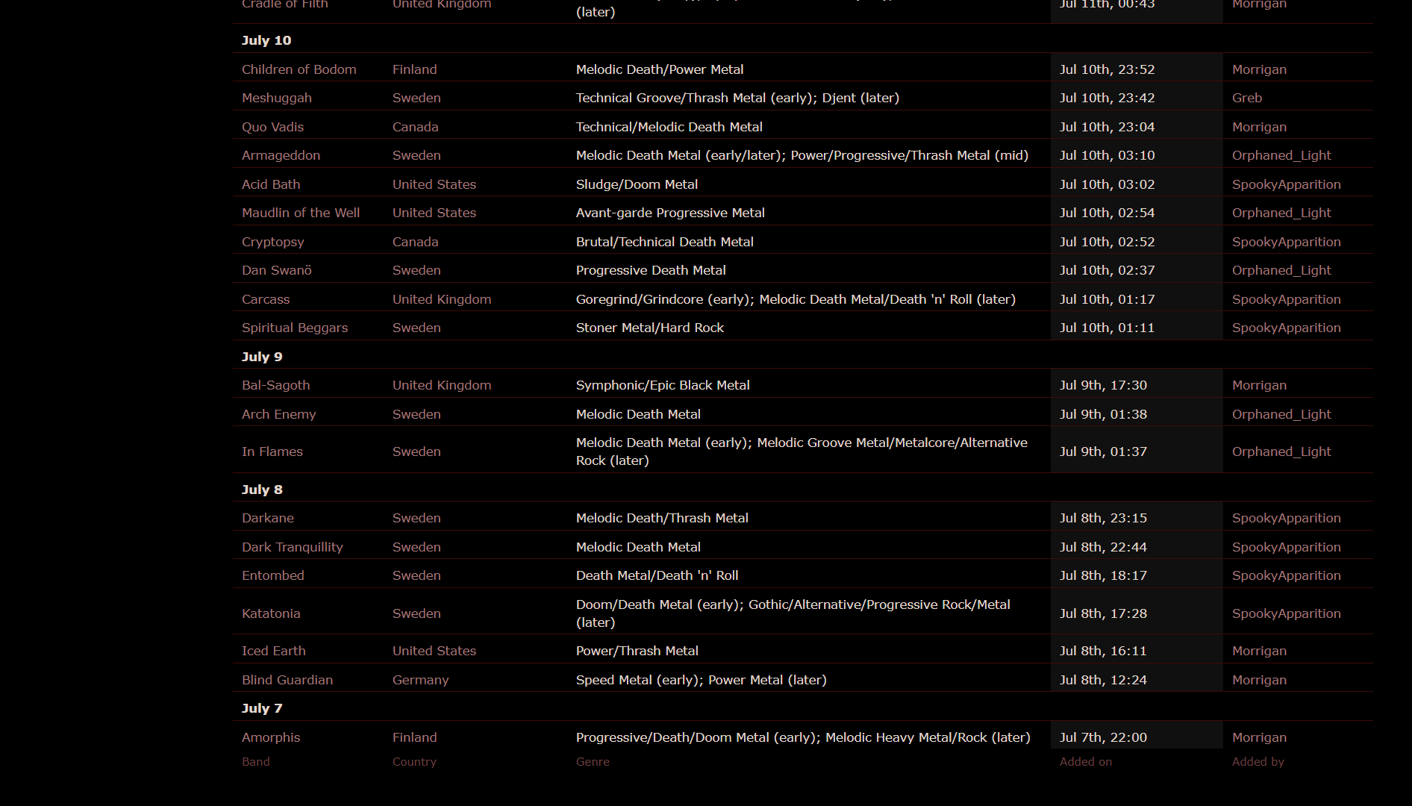The width and height of the screenshot is (1412, 806).
Task: Click Canada in the Cryptopsy row
Action: point(416,242)
